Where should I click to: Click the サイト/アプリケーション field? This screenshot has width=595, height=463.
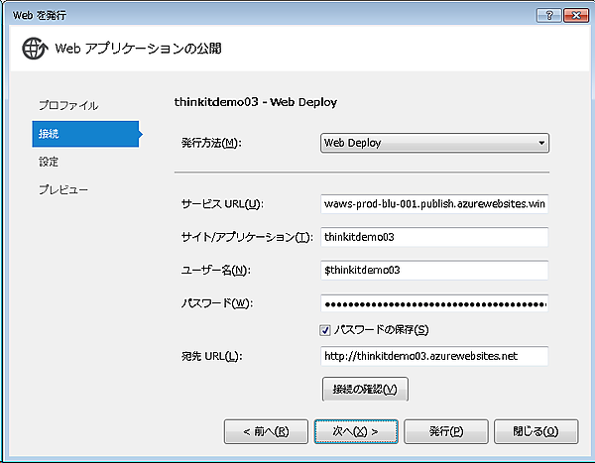(x=434, y=237)
